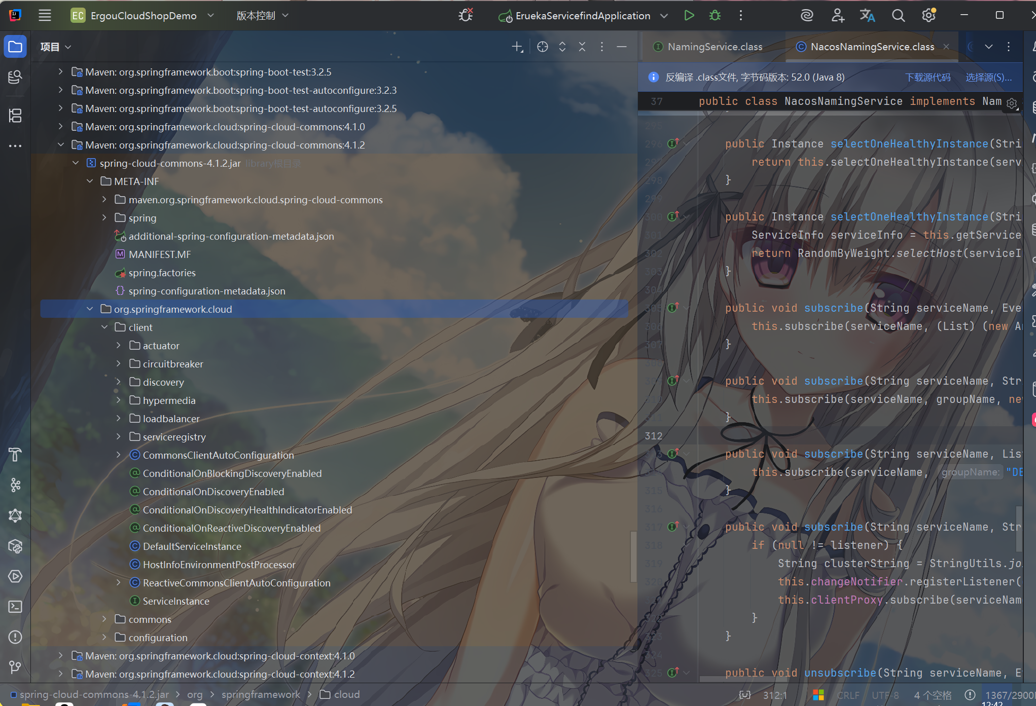Click spring-cloud-commons-4.1.2.jar breadcrumb
This screenshot has height=706, width=1036.
[90, 694]
